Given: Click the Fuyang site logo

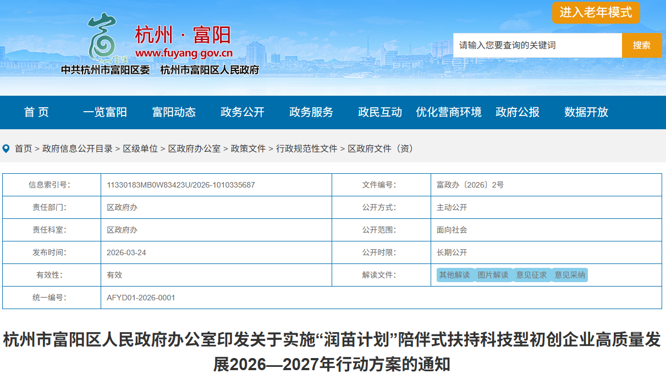Looking at the screenshot, I should coord(159,44).
